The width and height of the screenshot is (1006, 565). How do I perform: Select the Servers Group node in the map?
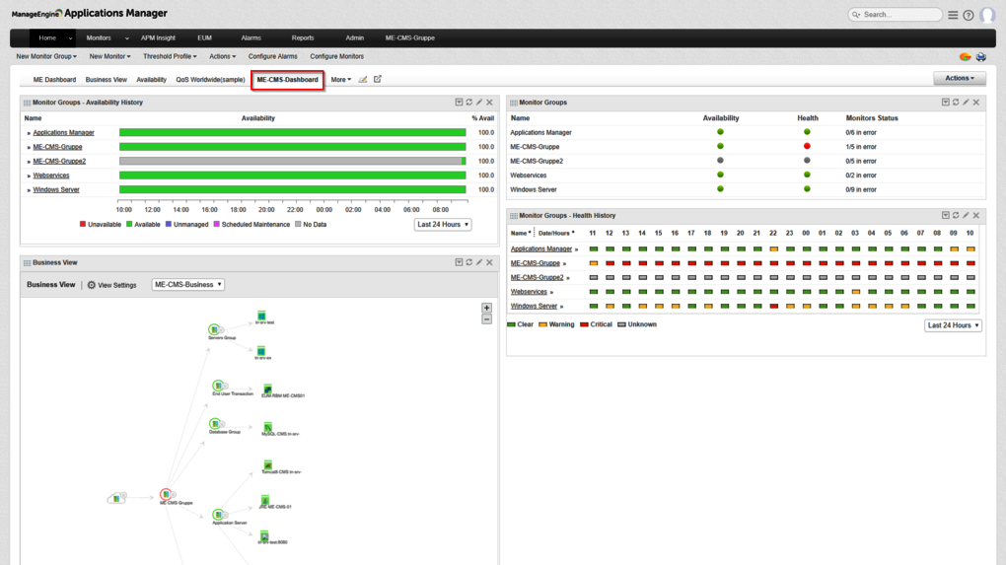click(x=216, y=329)
